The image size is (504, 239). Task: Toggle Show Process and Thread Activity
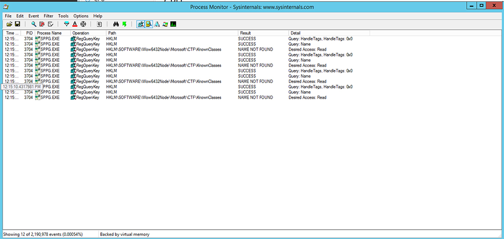pos(165,24)
